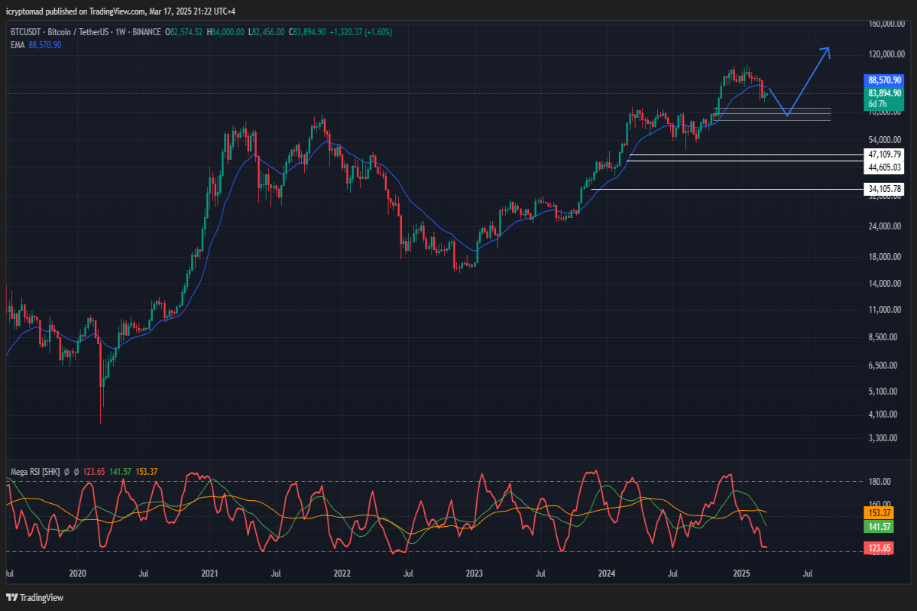Select the blue EMA price tag 88,570.90
The height and width of the screenshot is (611, 917).
pyautogui.click(x=885, y=80)
